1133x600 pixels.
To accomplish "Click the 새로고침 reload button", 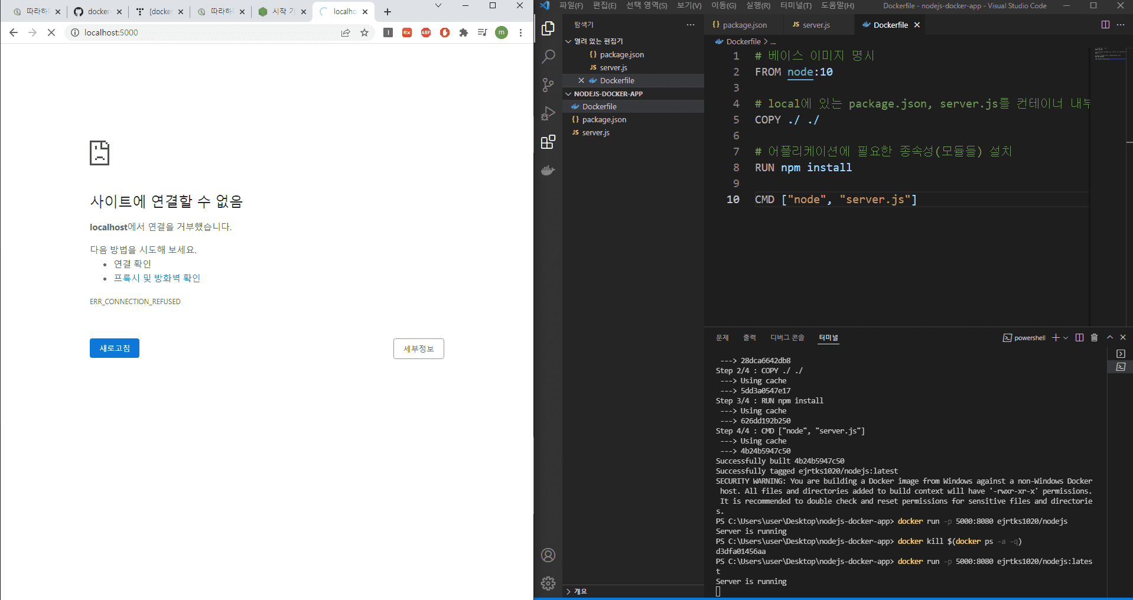I will click(x=115, y=348).
